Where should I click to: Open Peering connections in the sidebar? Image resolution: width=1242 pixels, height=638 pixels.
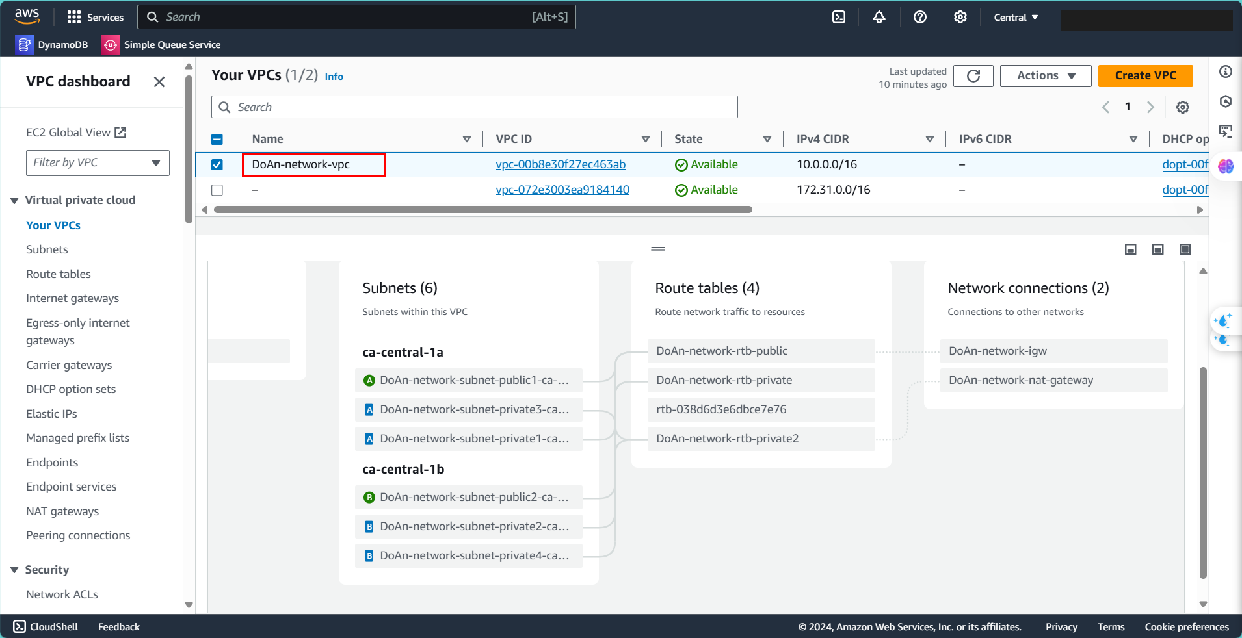pyautogui.click(x=78, y=535)
